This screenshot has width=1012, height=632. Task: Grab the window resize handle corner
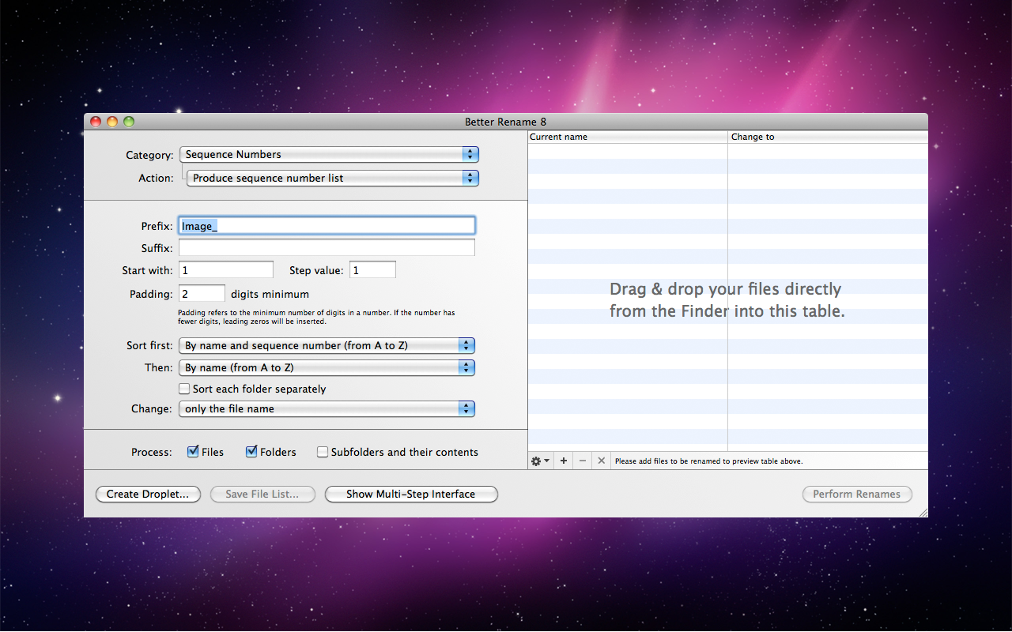coord(923,513)
